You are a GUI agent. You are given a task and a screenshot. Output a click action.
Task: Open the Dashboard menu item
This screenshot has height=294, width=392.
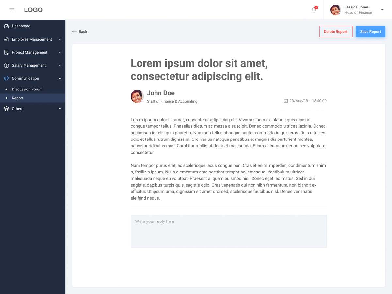coord(33,26)
